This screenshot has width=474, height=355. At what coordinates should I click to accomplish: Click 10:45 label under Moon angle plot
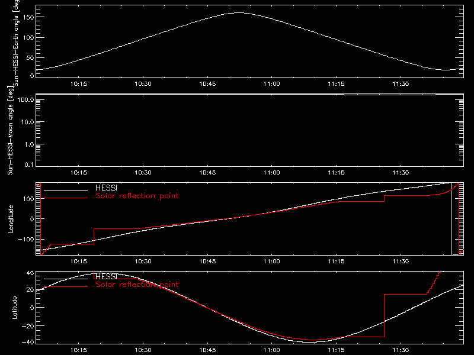[x=207, y=173]
